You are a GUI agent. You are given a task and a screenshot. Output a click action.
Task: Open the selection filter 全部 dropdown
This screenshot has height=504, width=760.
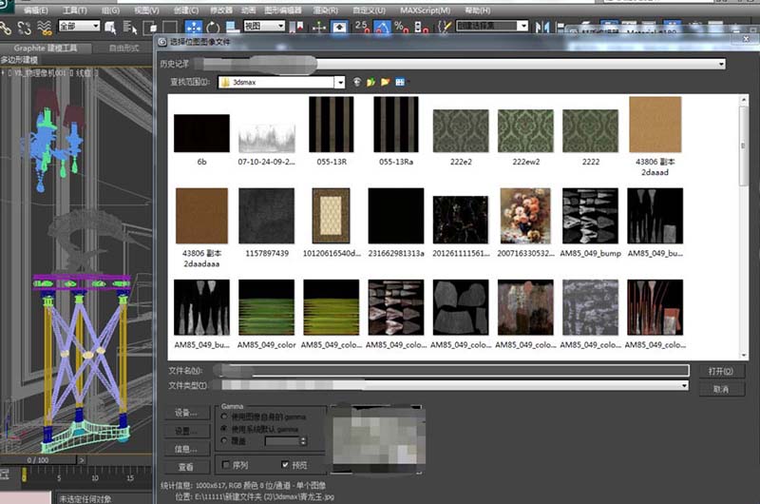coord(79,27)
